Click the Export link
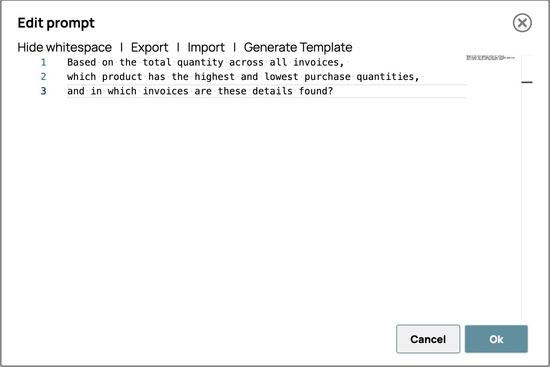The height and width of the screenshot is (367, 550). point(149,48)
